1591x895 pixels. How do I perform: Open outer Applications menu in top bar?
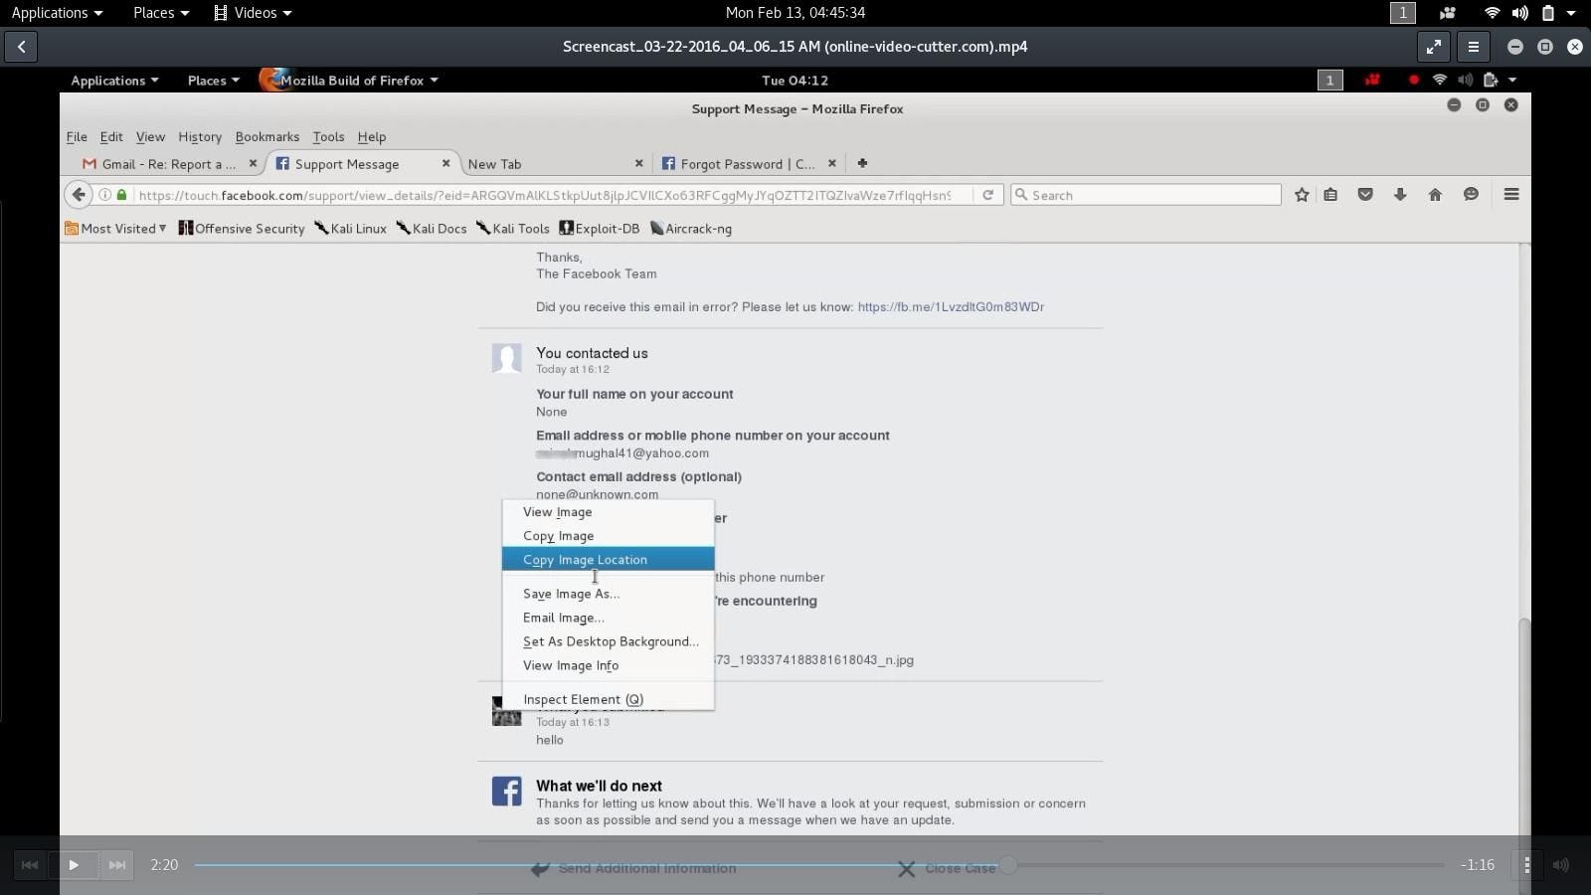57,13
